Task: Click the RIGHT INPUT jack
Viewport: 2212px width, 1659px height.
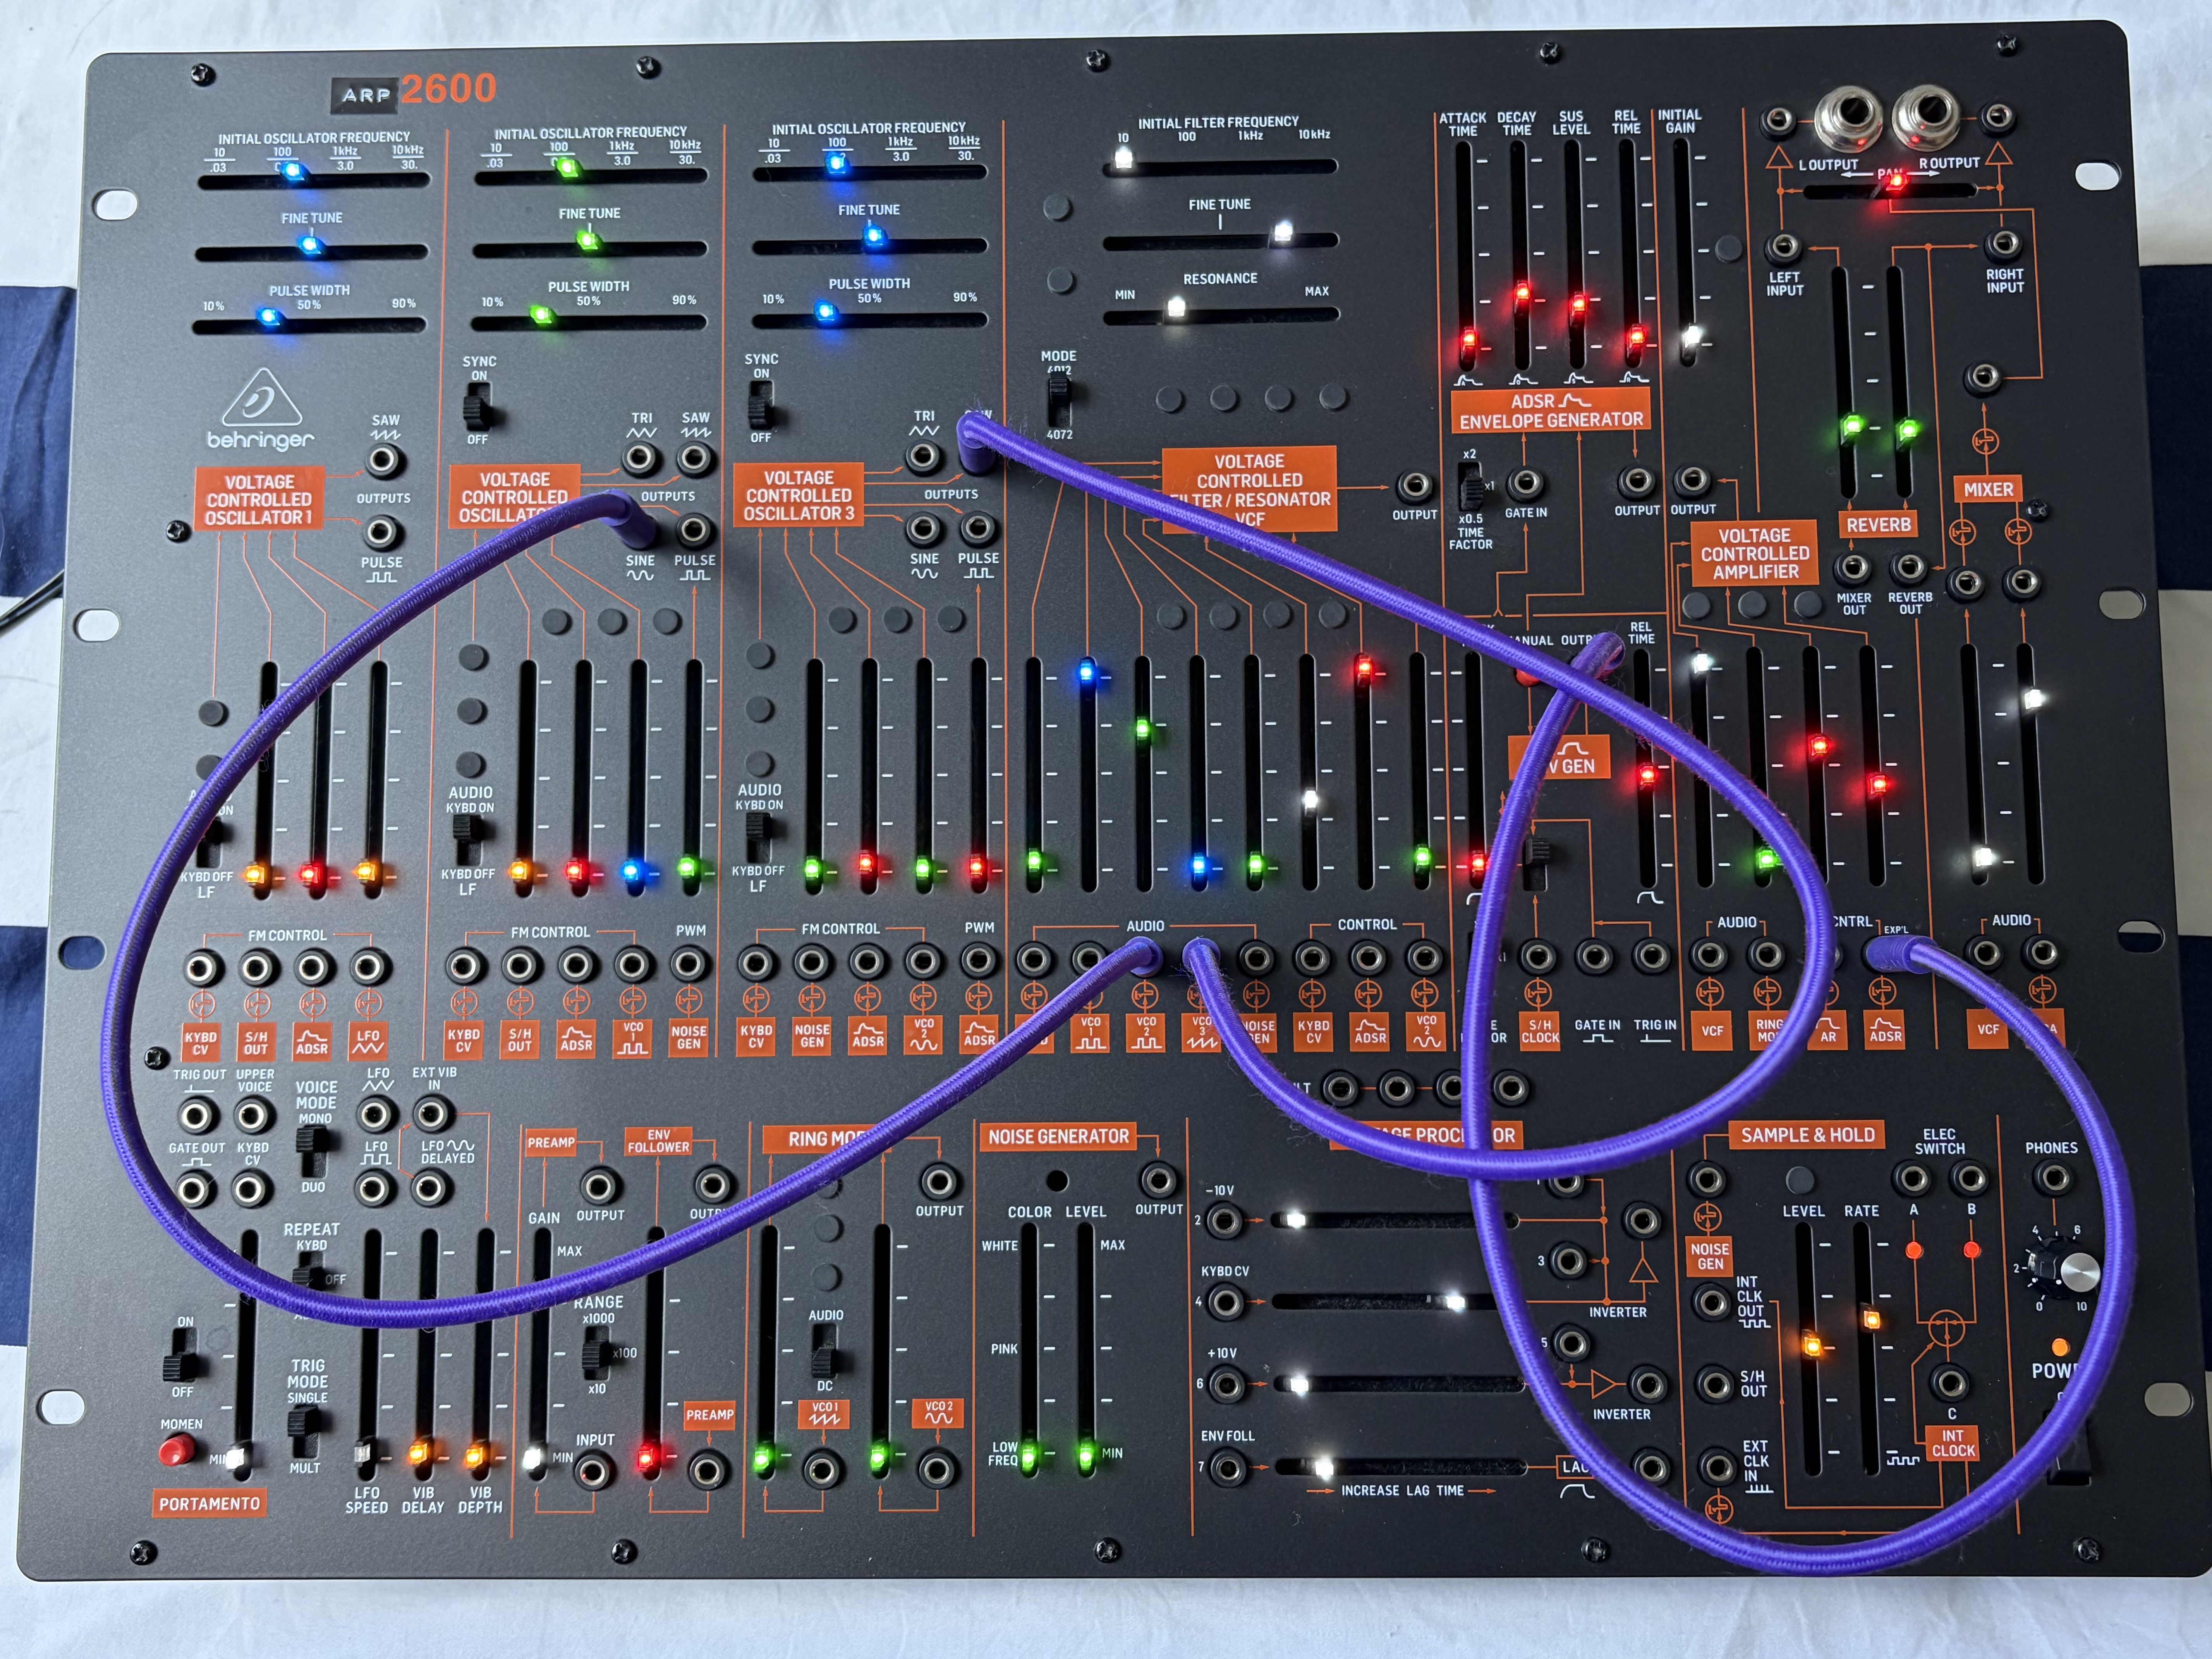Action: tap(2003, 244)
